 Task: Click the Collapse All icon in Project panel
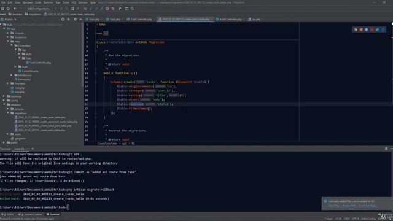pyautogui.click(x=68, y=19)
